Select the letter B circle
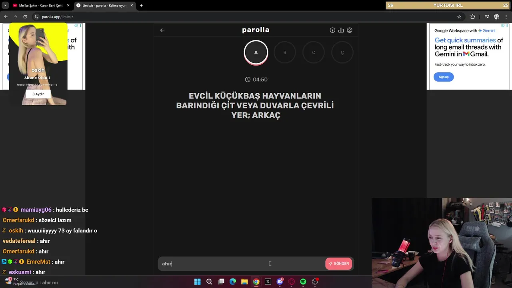Image resolution: width=512 pixels, height=288 pixels. [x=285, y=52]
